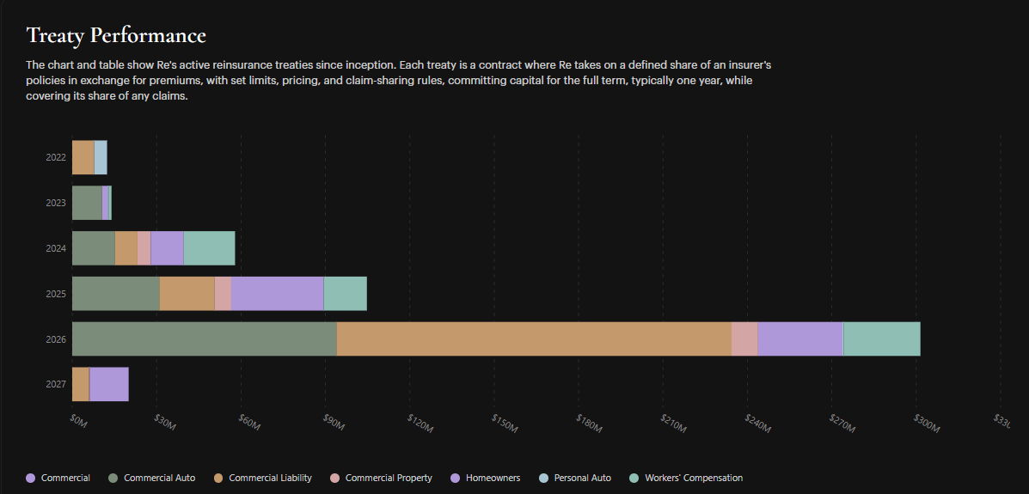Viewport: 1029px width, 494px height.
Task: Select the 2022 Personal Auto bar segment
Action: point(101,157)
